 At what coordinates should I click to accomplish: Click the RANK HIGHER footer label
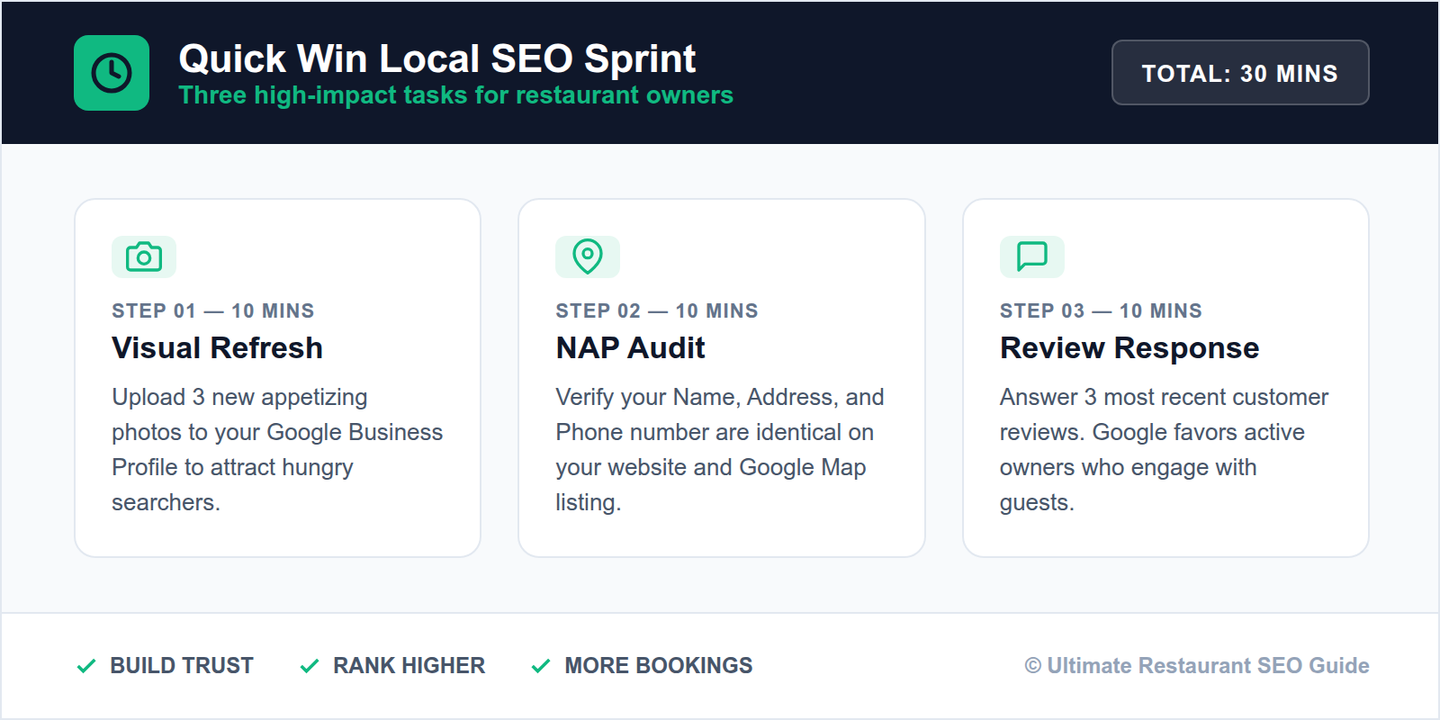coord(409,666)
